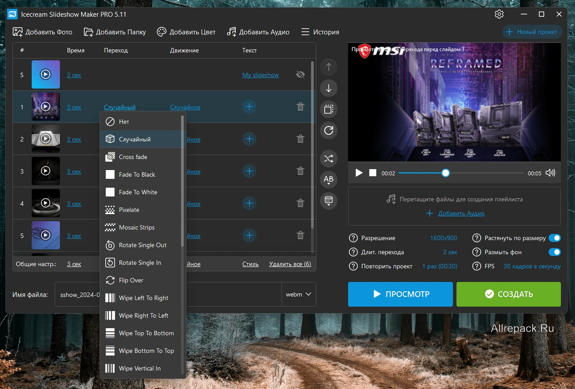Open Разрешение 1600x900 dropdown
575x389 pixels.
click(x=444, y=238)
